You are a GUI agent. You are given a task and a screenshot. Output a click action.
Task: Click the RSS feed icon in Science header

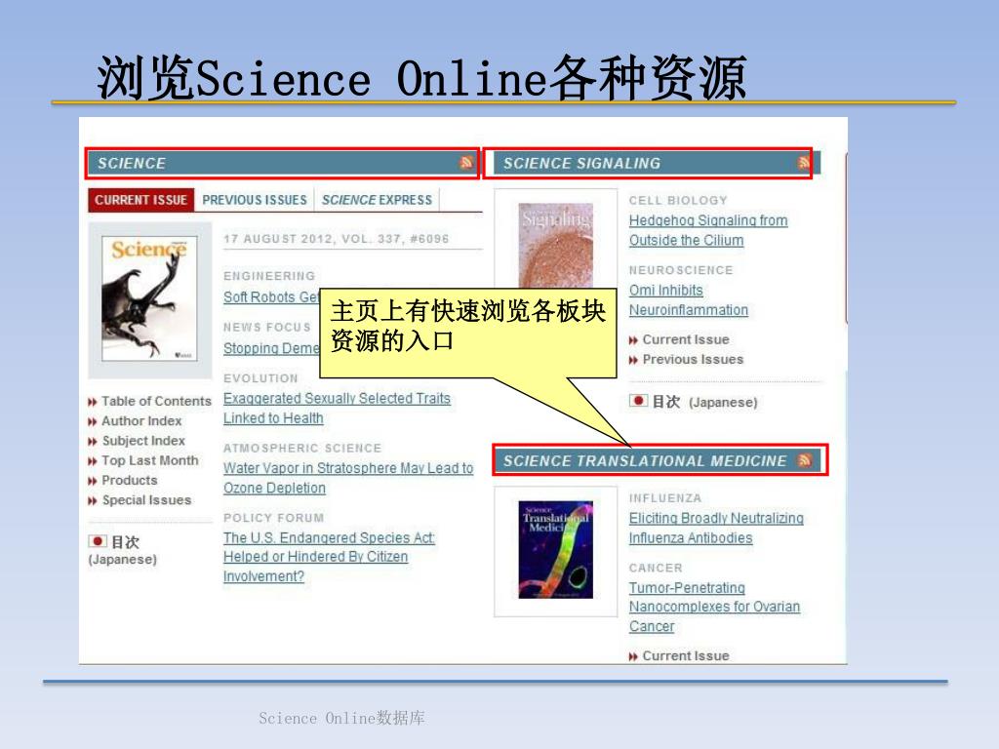pos(466,163)
